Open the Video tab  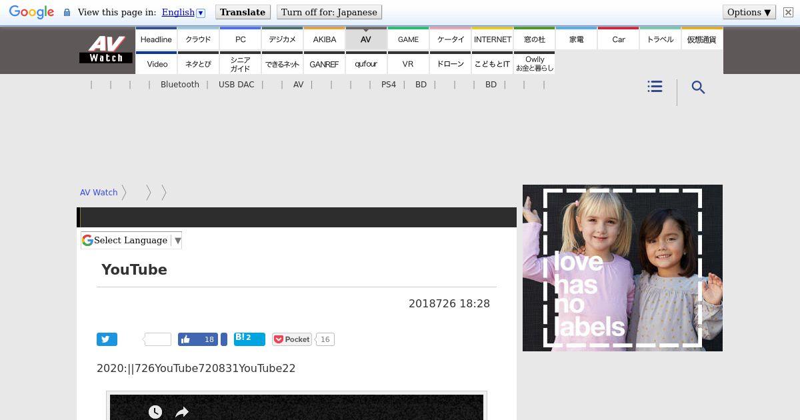156,63
